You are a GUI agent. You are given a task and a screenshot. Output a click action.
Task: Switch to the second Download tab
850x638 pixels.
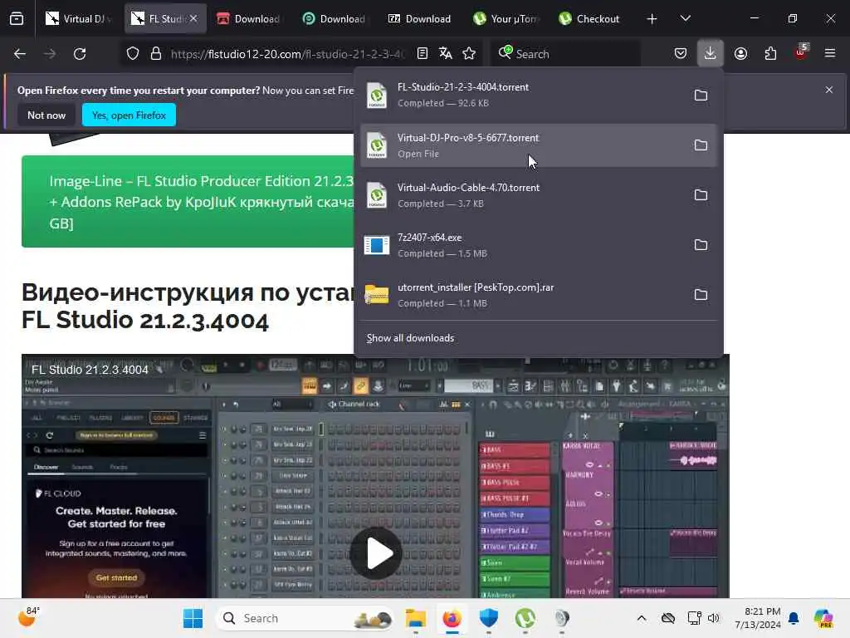(x=335, y=19)
